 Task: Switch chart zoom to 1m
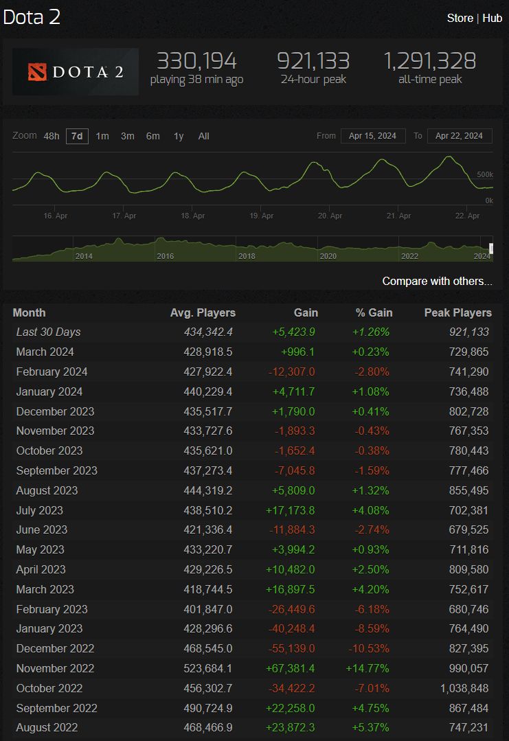(x=102, y=136)
